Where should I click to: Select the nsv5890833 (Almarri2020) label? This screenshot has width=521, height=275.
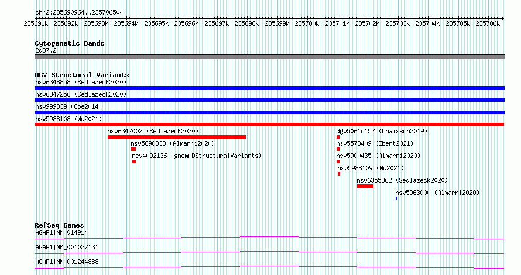173,143
